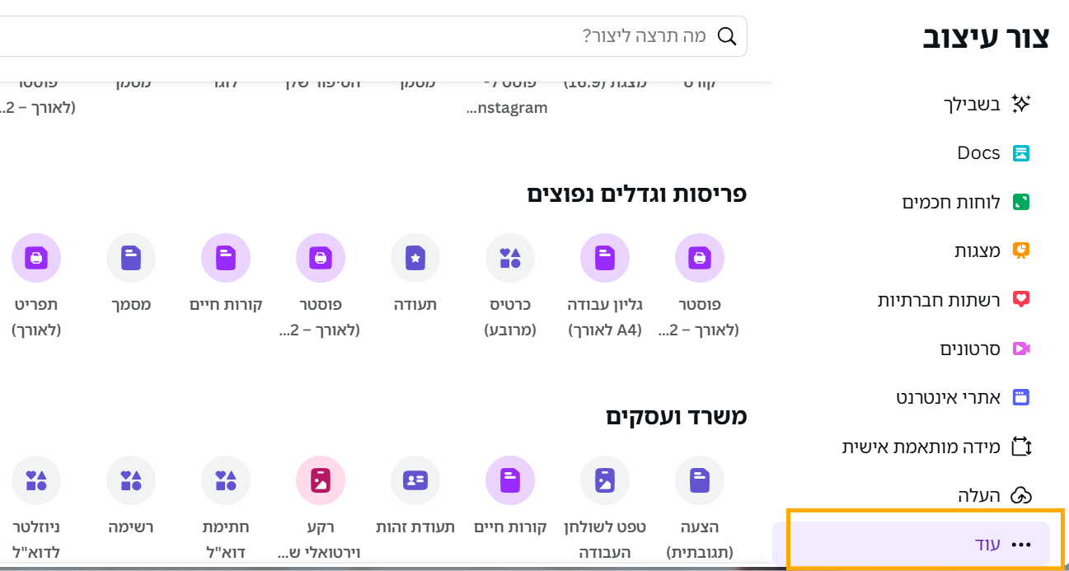The height and width of the screenshot is (571, 1069).
Task: Click the search magnifier icon
Action: (727, 36)
